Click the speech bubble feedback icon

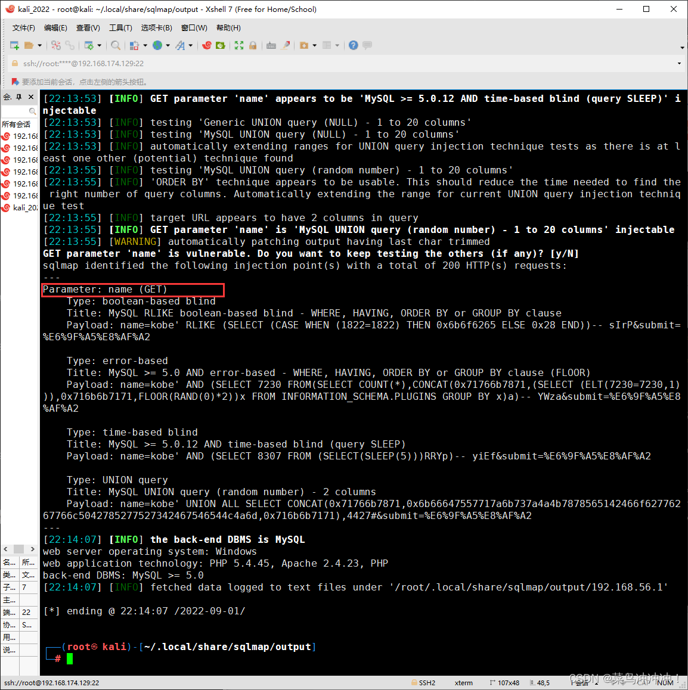click(367, 45)
